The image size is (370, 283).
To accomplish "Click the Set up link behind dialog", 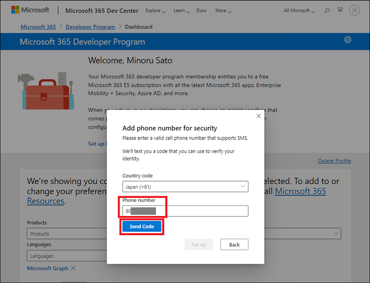I will (x=97, y=144).
